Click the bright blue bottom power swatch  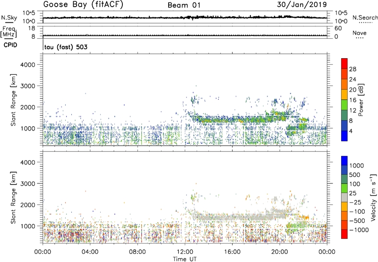click(x=344, y=136)
